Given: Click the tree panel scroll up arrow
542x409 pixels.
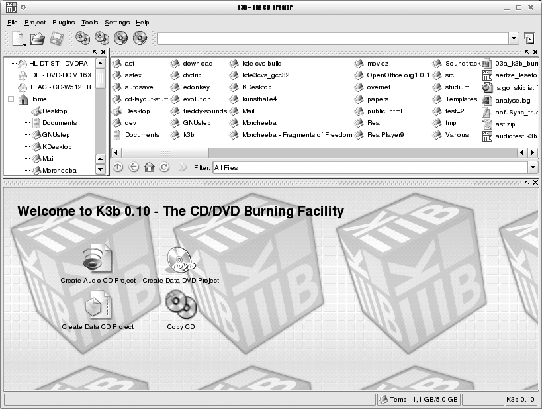Looking at the screenshot, I should (100, 64).
